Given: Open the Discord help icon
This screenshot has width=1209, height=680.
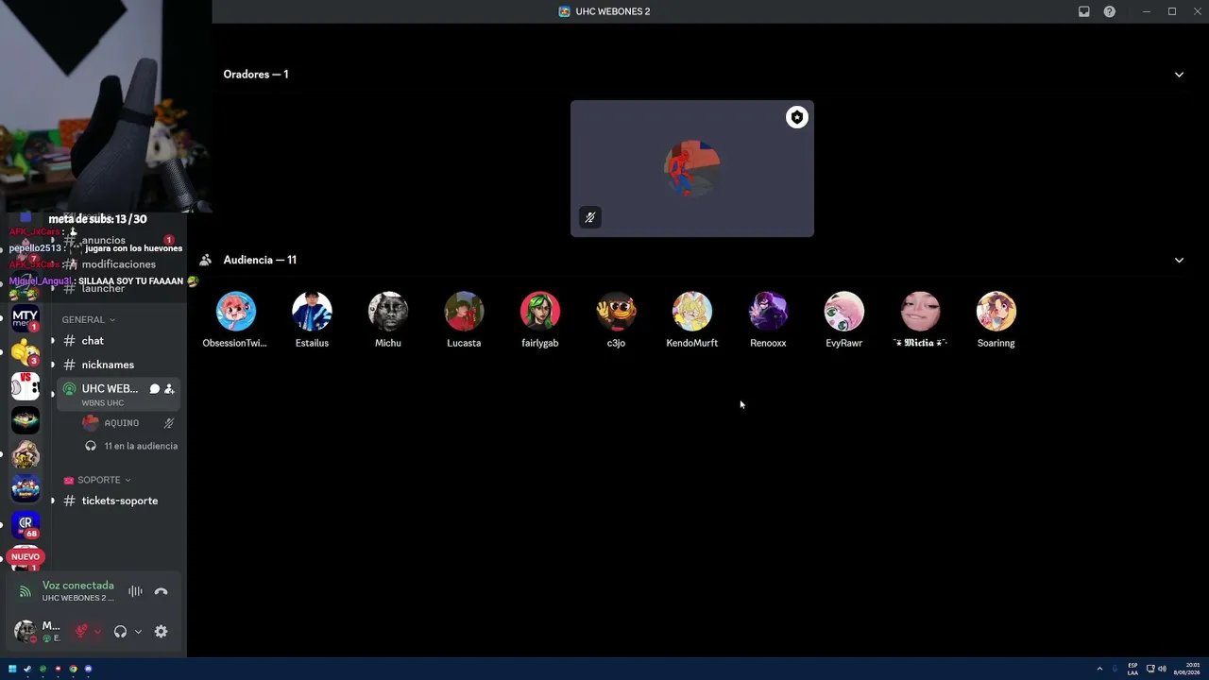Looking at the screenshot, I should point(1110,11).
